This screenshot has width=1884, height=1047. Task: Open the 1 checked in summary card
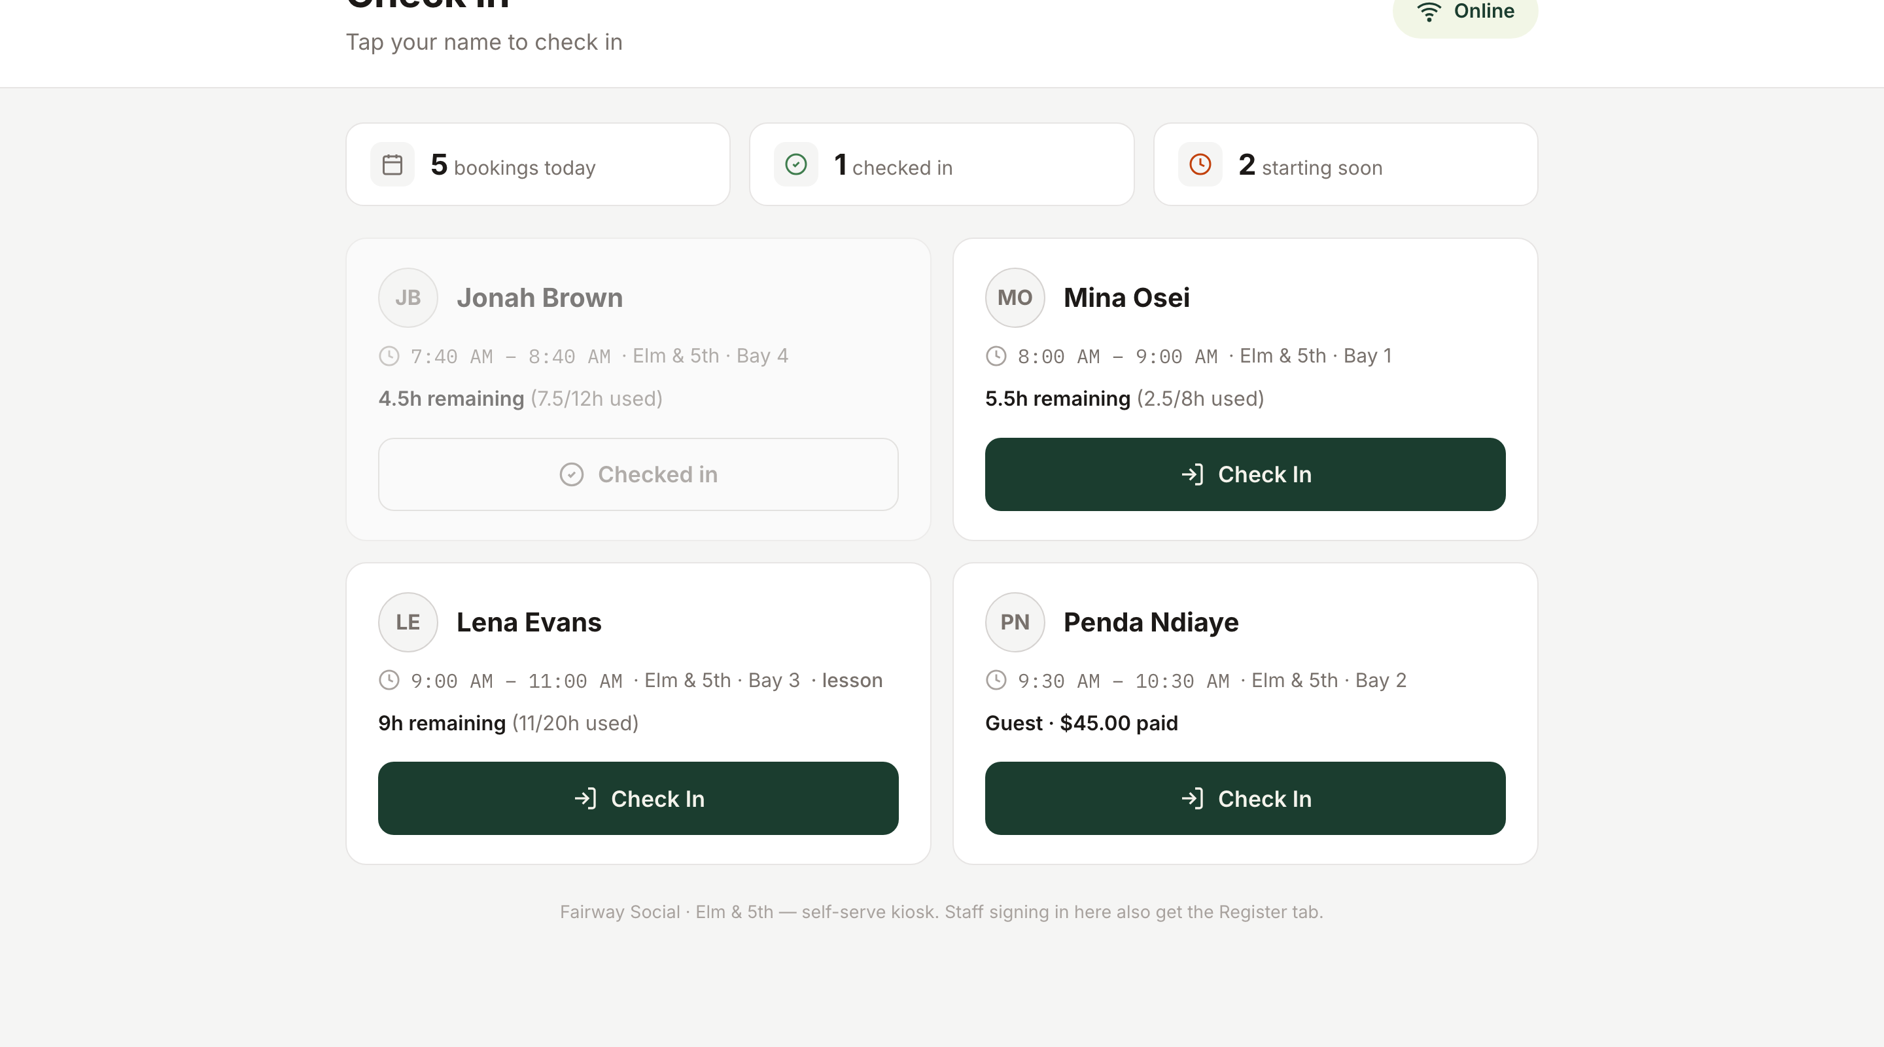[x=941, y=165]
